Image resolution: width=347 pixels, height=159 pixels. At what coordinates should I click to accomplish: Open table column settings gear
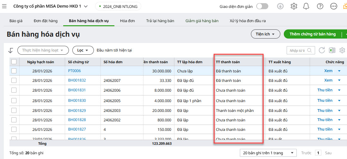click(x=342, y=50)
